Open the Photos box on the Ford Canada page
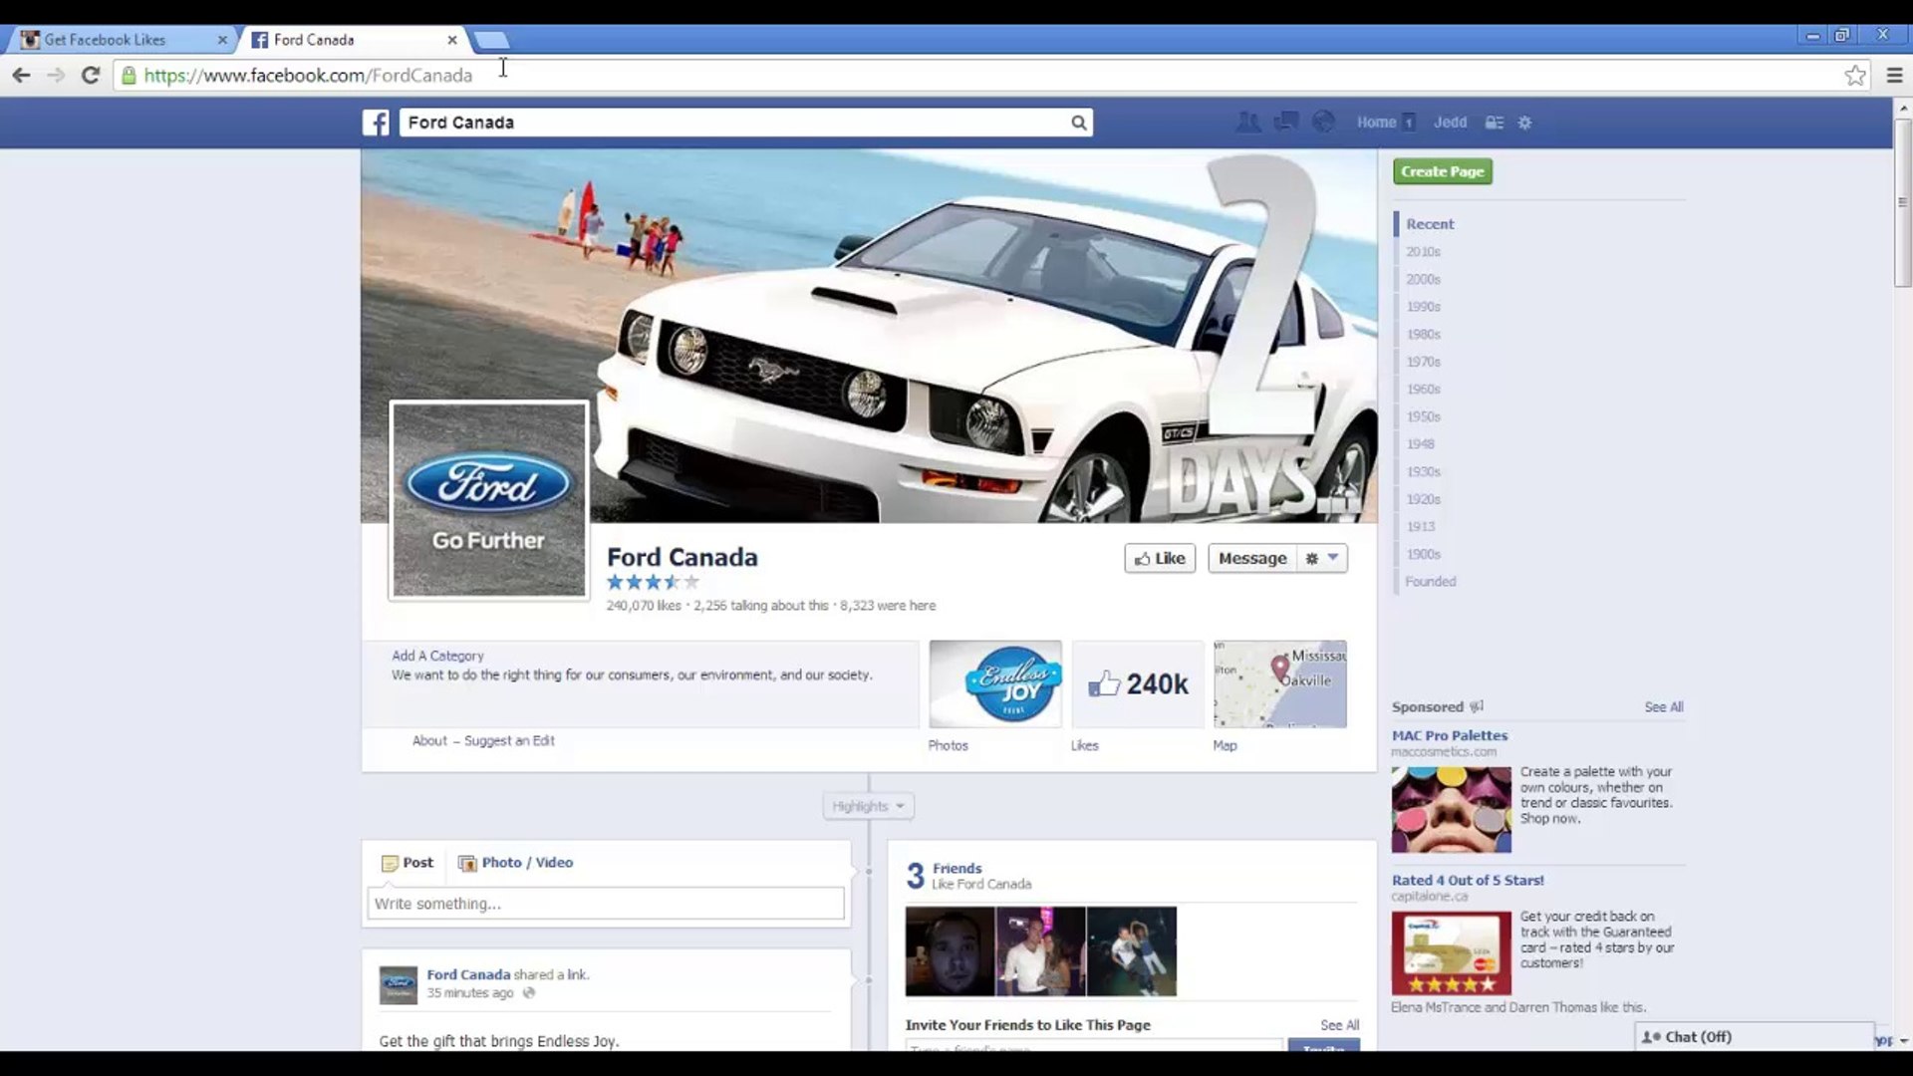 click(x=994, y=683)
